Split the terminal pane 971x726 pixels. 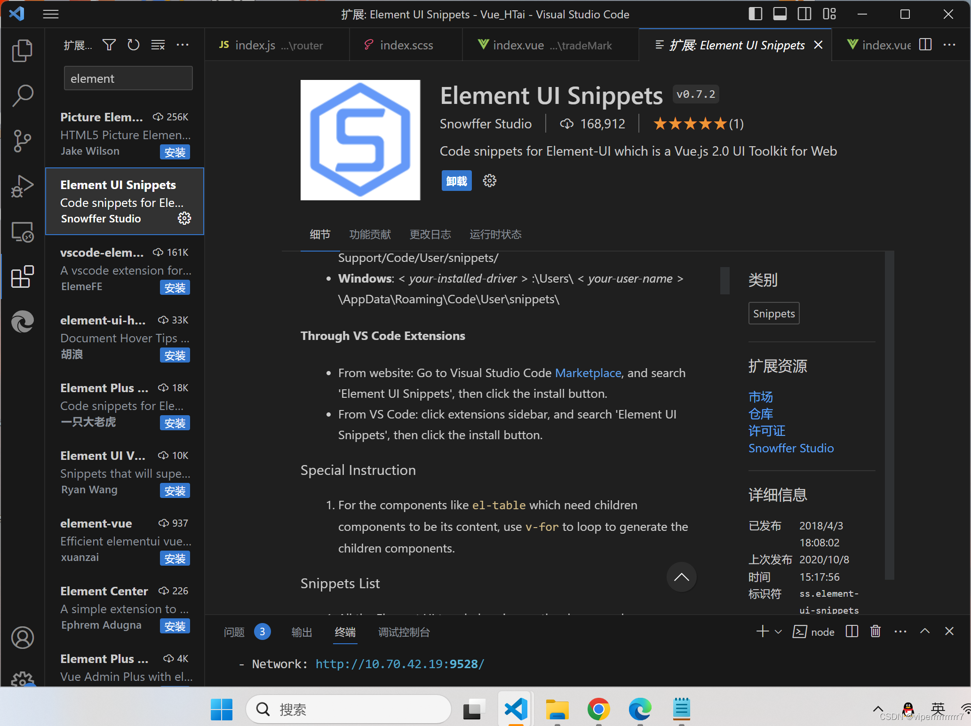pyautogui.click(x=852, y=631)
